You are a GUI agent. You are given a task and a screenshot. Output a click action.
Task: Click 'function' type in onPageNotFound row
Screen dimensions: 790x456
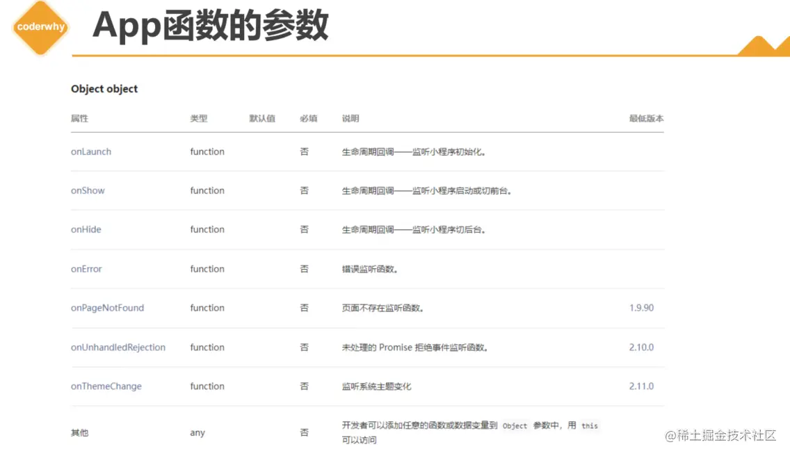pos(207,308)
